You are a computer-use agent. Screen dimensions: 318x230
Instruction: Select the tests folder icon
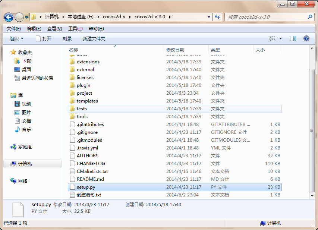point(72,109)
